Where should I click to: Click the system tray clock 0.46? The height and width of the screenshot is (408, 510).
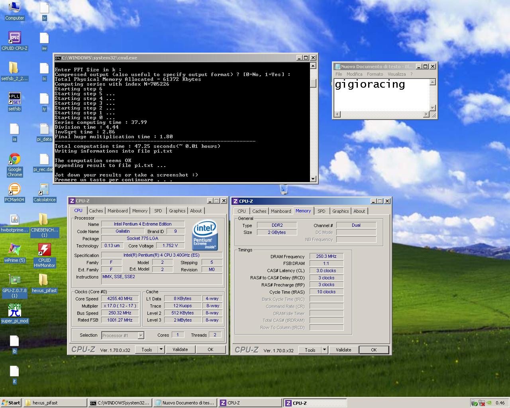pyautogui.click(x=500, y=403)
